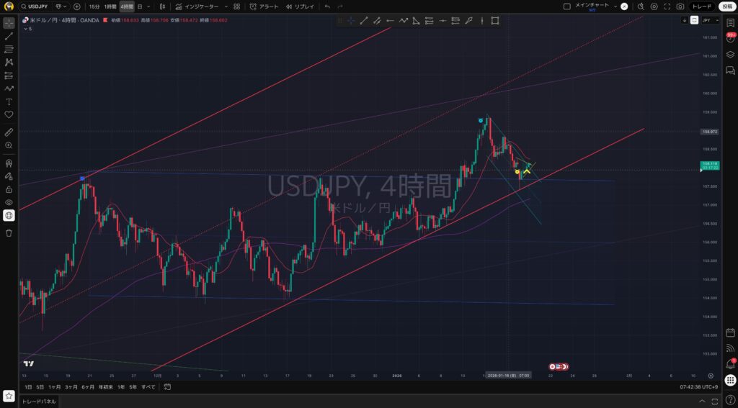Start bar リプレイ replay mode

coord(300,6)
